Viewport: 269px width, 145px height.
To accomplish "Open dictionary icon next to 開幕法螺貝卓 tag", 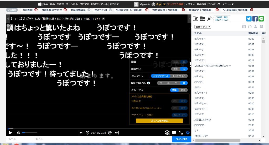I will click(89, 10).
